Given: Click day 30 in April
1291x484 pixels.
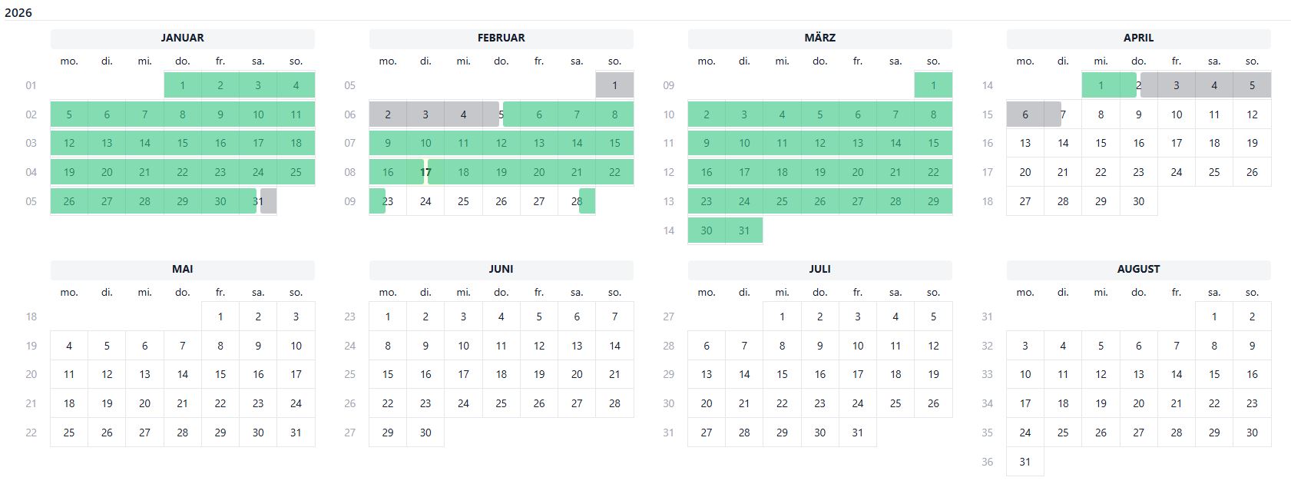Looking at the screenshot, I should 1138,201.
